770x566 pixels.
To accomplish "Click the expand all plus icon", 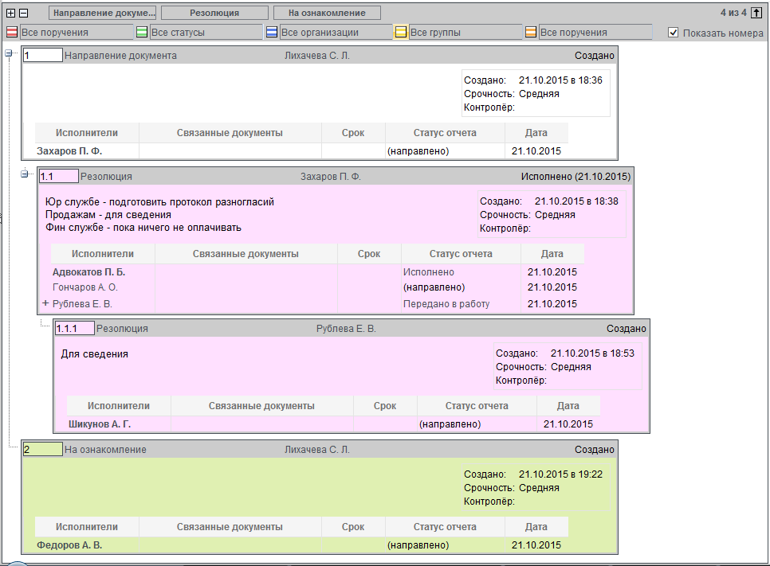I will (x=11, y=14).
